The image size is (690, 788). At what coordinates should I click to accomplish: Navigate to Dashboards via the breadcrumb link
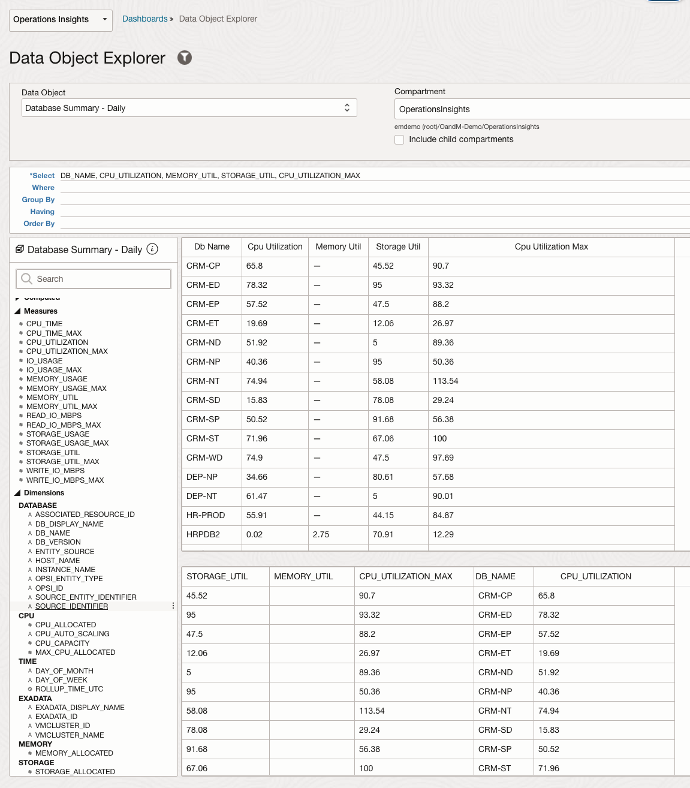pos(144,19)
